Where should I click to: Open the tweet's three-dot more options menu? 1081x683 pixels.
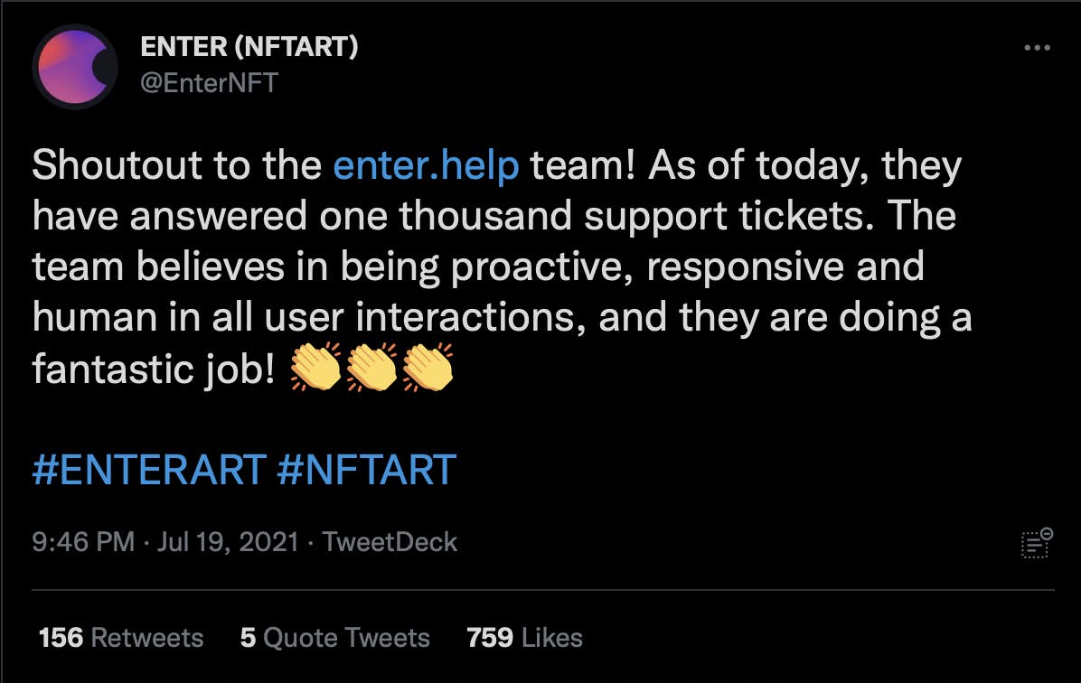tap(1037, 48)
